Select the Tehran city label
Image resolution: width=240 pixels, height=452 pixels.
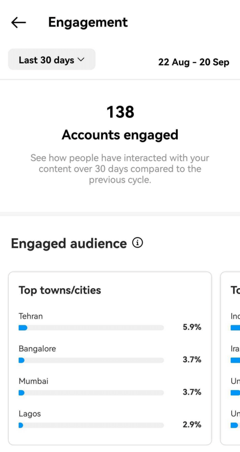tap(31, 316)
